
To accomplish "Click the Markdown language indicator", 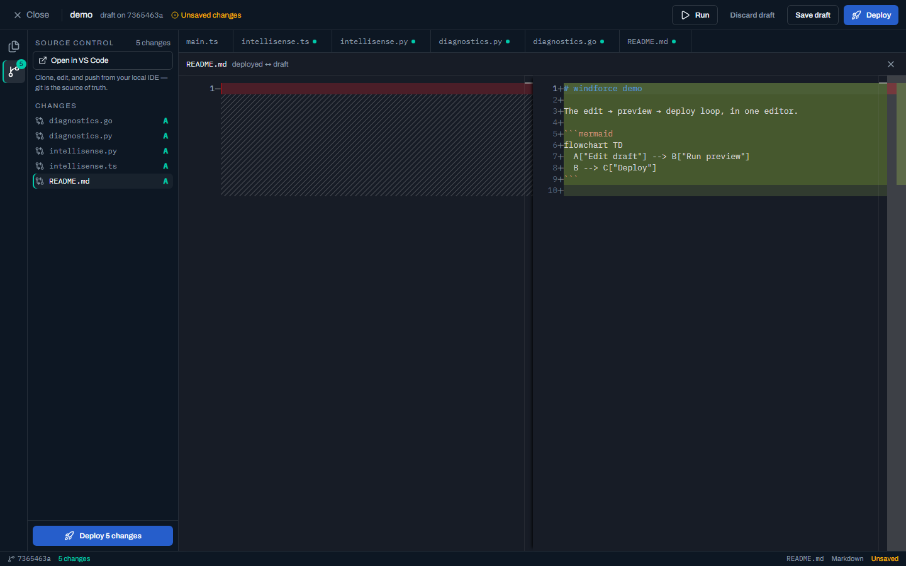I will (x=847, y=558).
